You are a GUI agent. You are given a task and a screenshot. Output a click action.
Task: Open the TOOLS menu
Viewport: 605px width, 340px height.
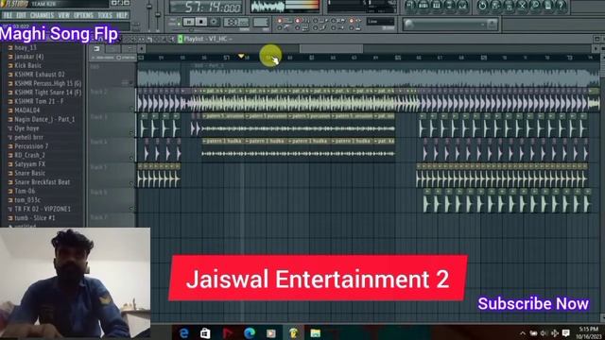pyautogui.click(x=105, y=15)
